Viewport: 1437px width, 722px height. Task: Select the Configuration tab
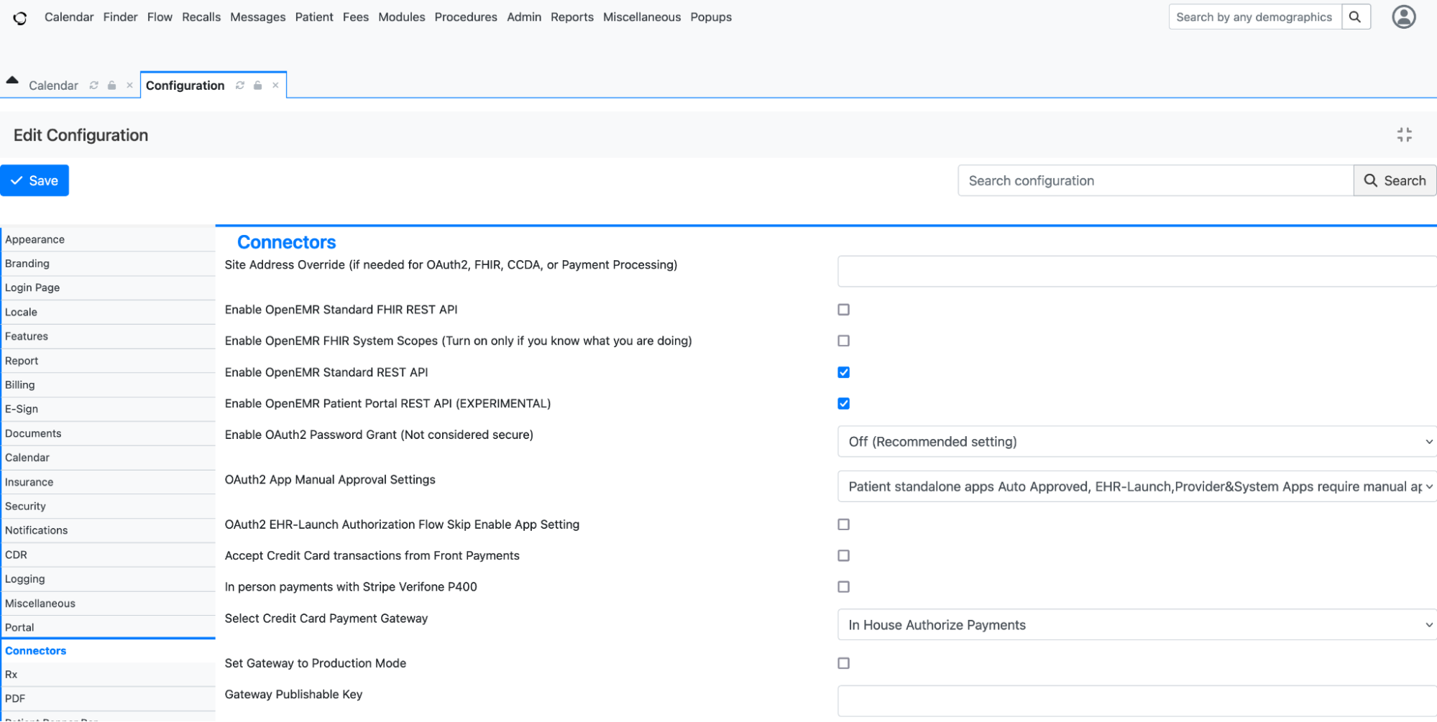tap(185, 85)
